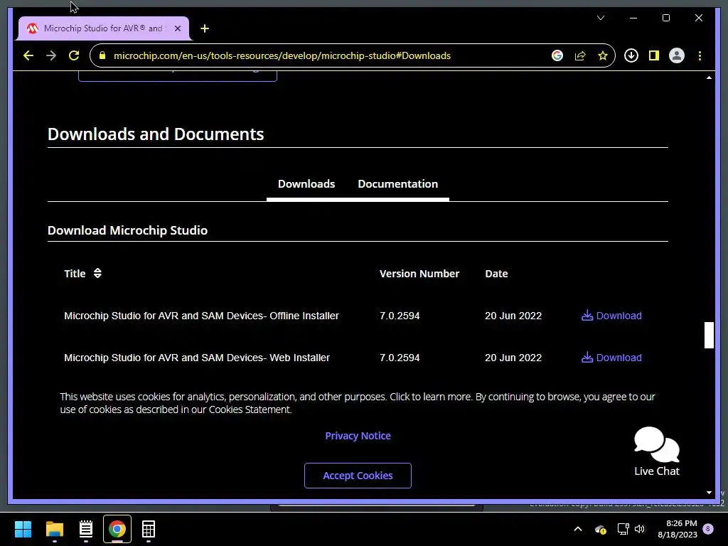
Task: Select the Microchip Studio browser tab
Action: coord(104,28)
